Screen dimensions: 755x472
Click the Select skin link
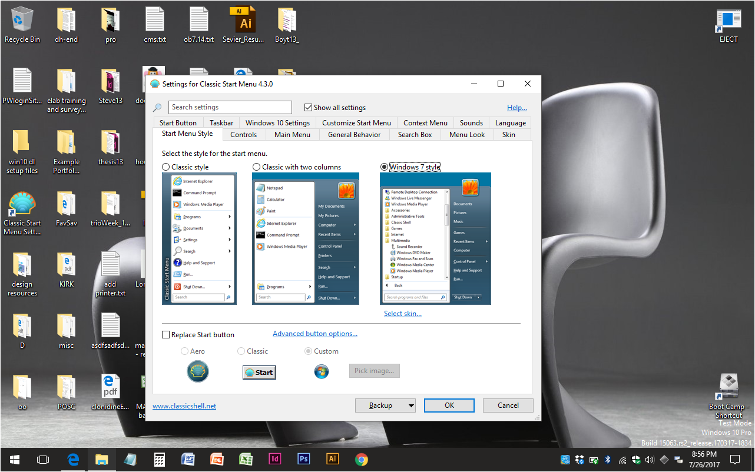tap(402, 314)
